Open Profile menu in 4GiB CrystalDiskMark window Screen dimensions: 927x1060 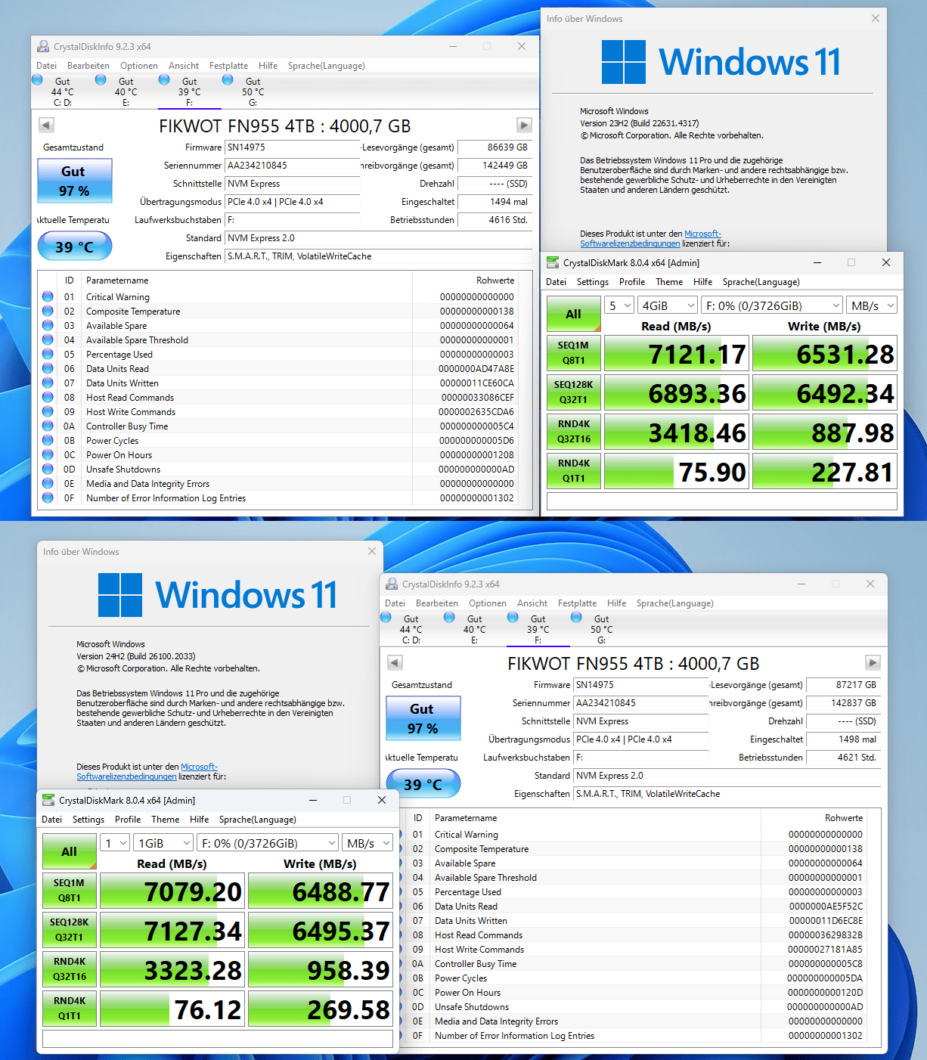coord(632,282)
